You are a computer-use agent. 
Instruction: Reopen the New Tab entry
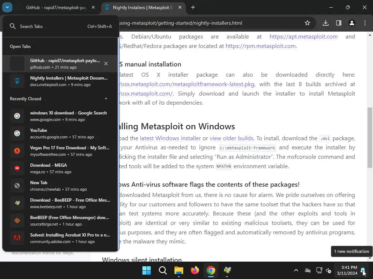click(x=60, y=186)
